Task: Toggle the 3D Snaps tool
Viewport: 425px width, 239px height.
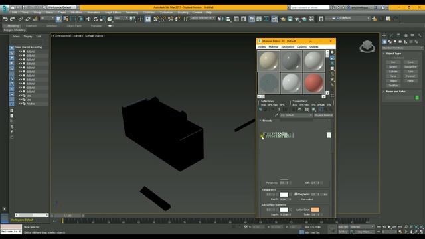Action: pos(156,19)
